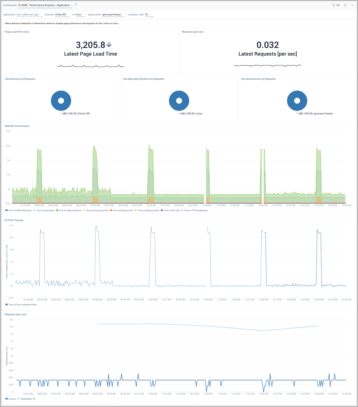This screenshot has width=358, height=407.
Task: Click the Top Operating Systems donut chart
Action: [179, 101]
